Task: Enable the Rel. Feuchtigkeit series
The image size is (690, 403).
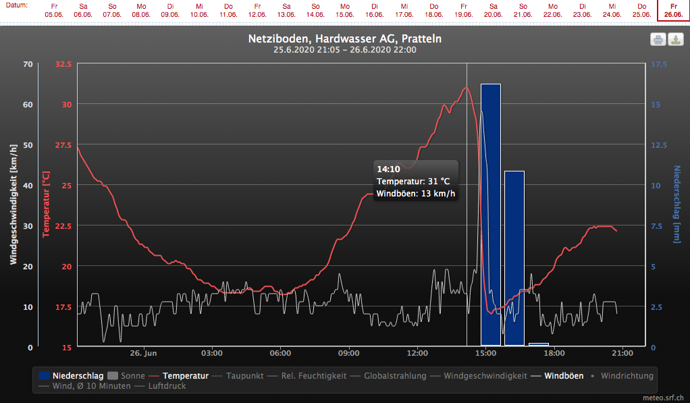Action: 307,376
